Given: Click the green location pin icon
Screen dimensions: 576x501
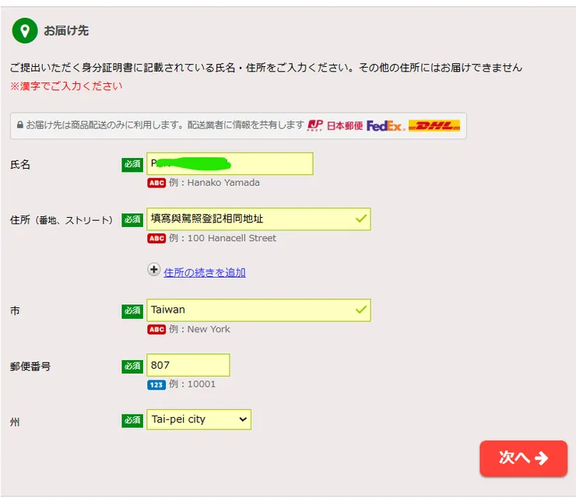Looking at the screenshot, I should click(x=25, y=31).
